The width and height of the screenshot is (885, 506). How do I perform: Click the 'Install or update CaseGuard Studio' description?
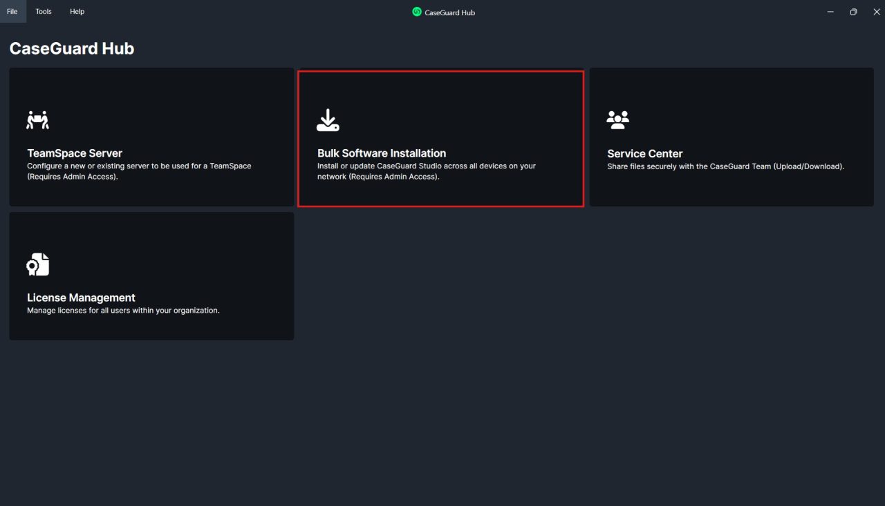[427, 171]
